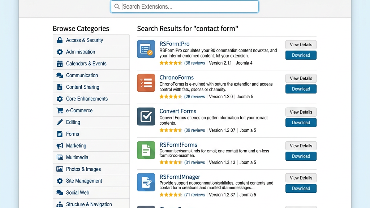Open the RSForm!Pro blue extension icon

pos(146,49)
